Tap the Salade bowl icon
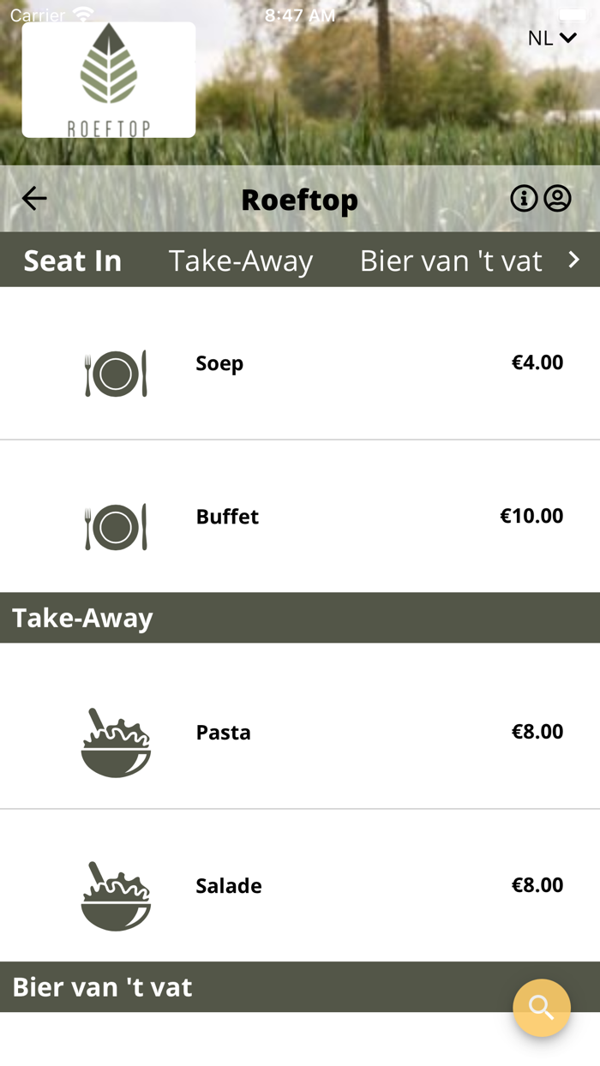This screenshot has width=600, height=1066. point(116,896)
